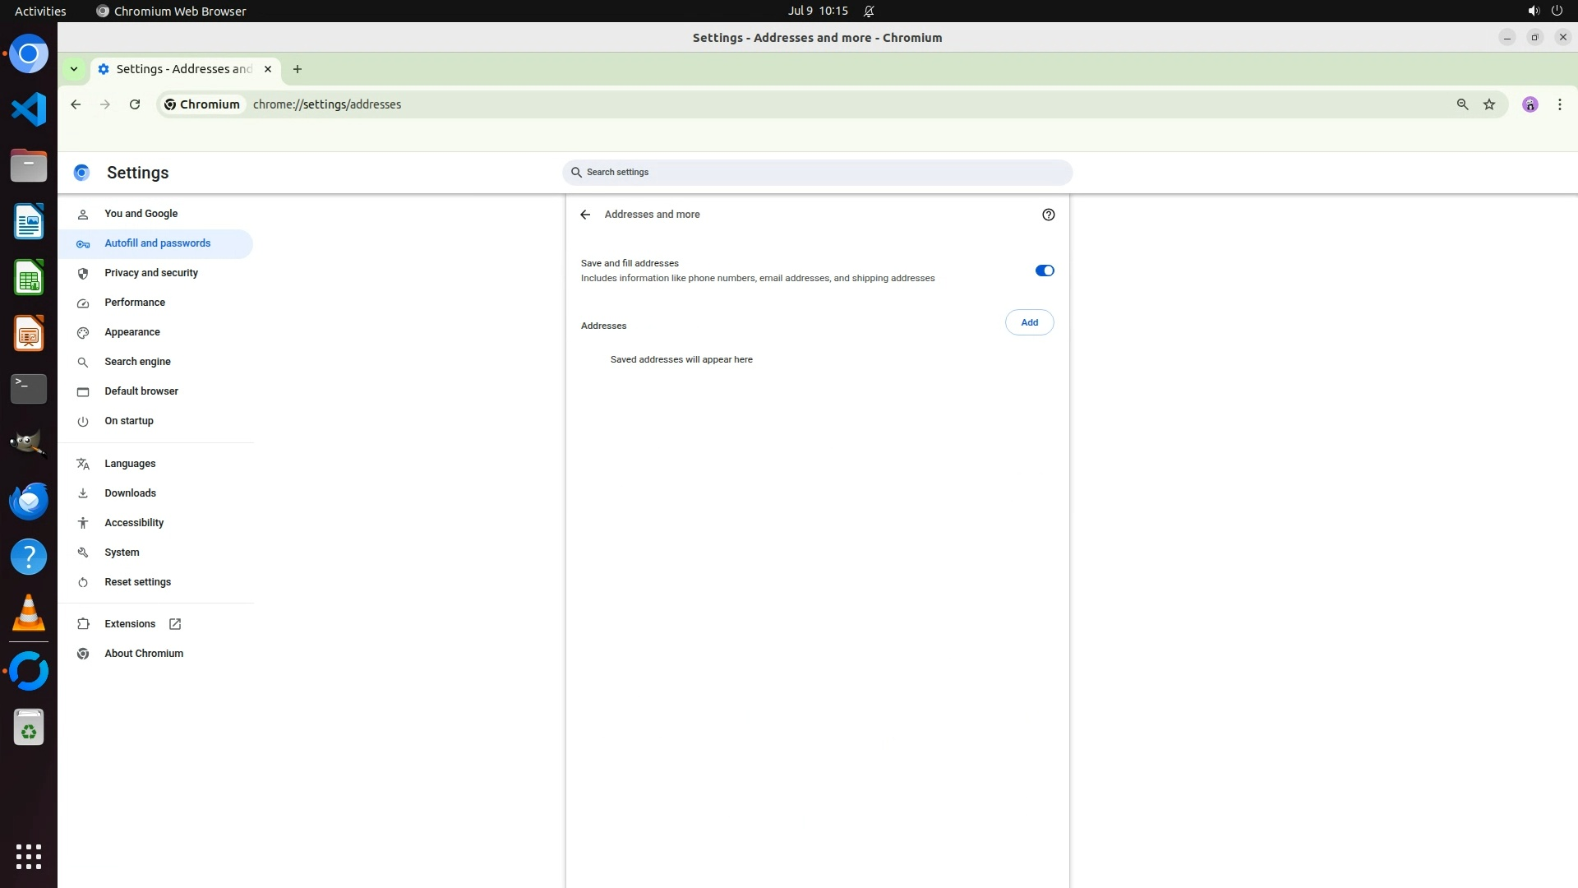The width and height of the screenshot is (1578, 888).
Task: Open the profile avatar button
Action: 1530,104
